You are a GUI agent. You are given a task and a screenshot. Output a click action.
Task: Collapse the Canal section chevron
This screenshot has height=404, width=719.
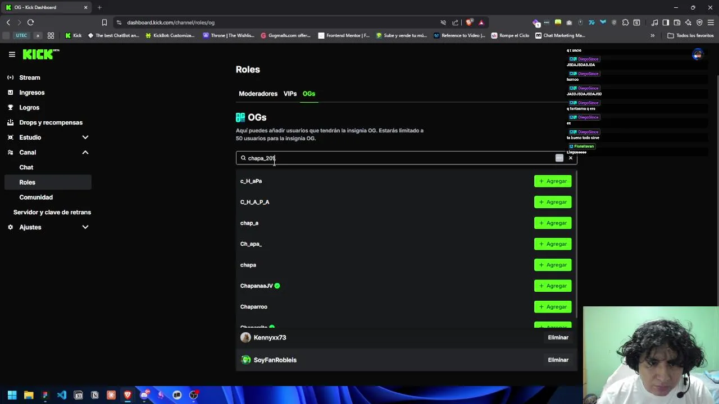click(85, 153)
